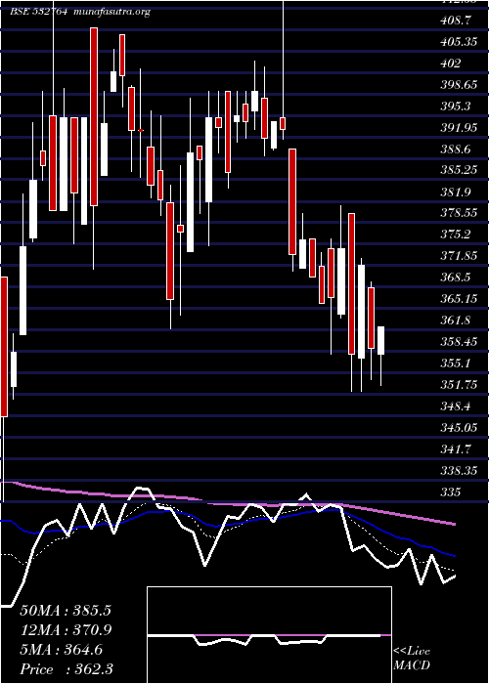
Task: Select the 408.7 price axis label
Action: click(x=457, y=21)
